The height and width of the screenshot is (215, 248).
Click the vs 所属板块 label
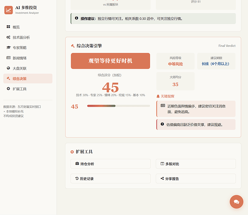tap(110, 5)
